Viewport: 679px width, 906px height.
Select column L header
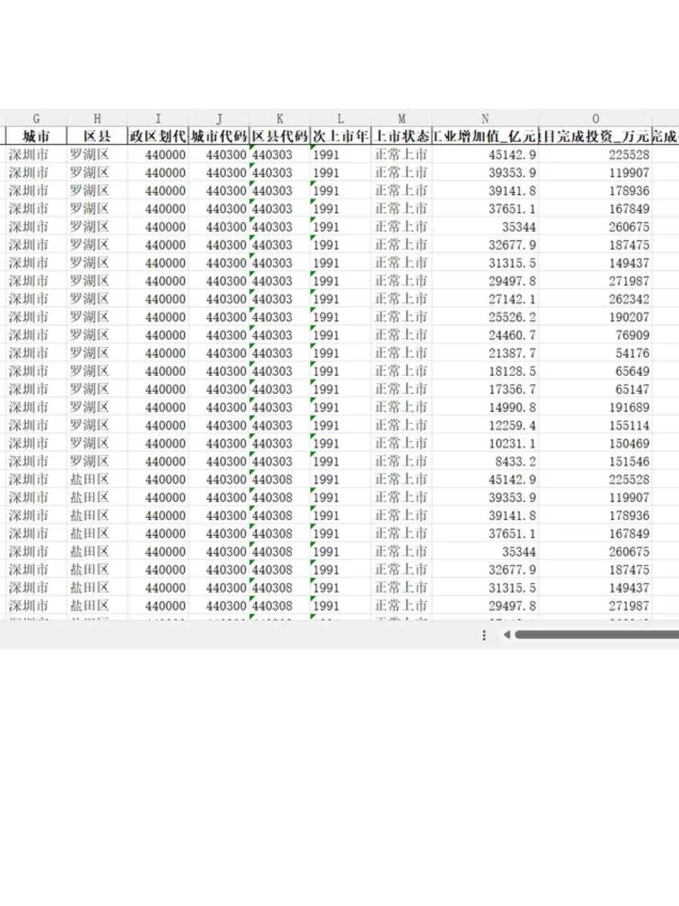(x=340, y=119)
